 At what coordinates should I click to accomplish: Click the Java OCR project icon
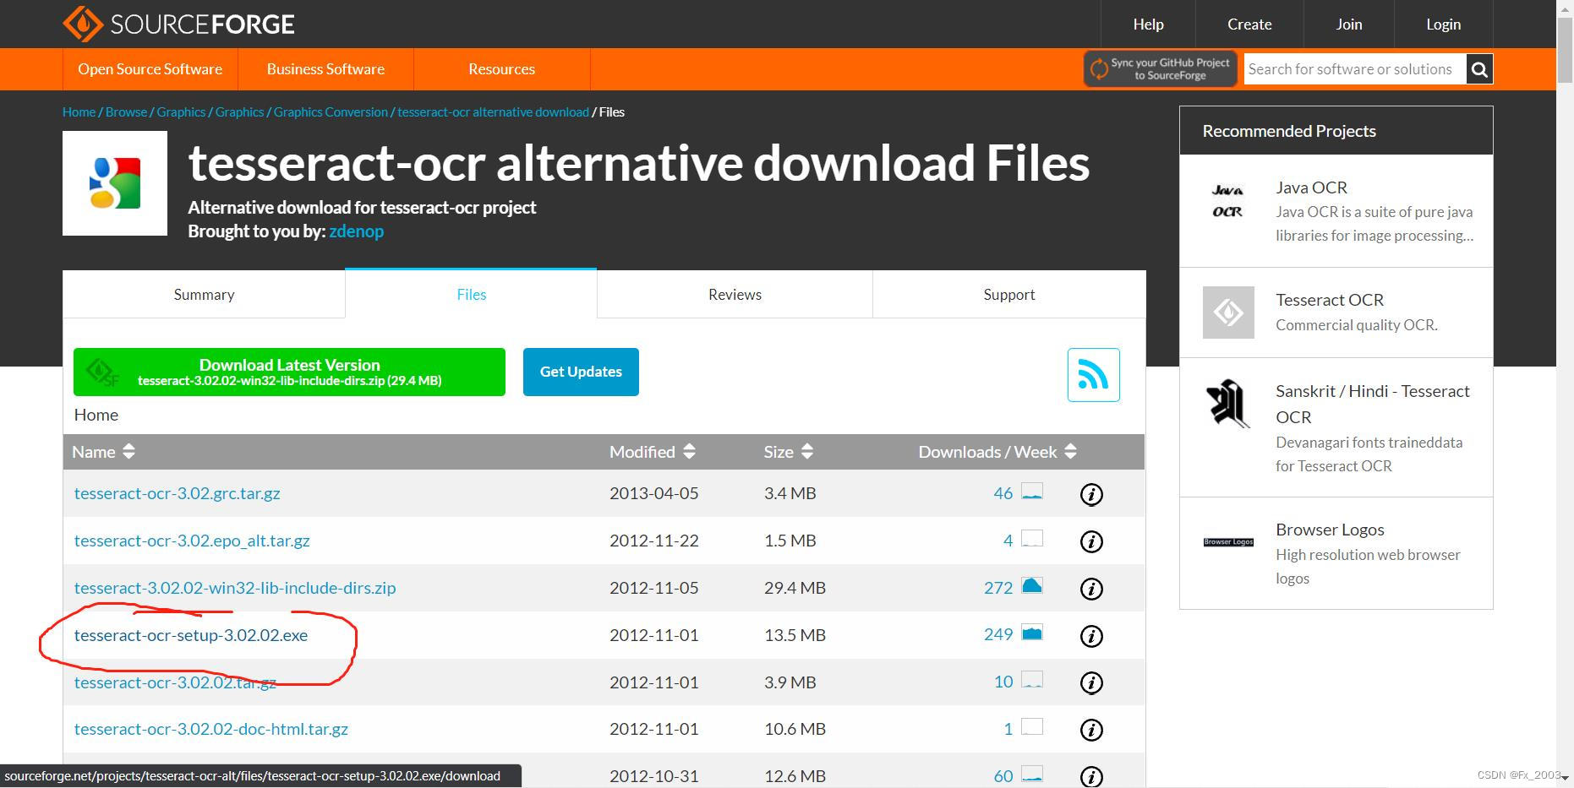(x=1228, y=201)
